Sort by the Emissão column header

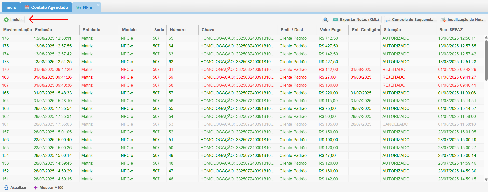coord(44,30)
